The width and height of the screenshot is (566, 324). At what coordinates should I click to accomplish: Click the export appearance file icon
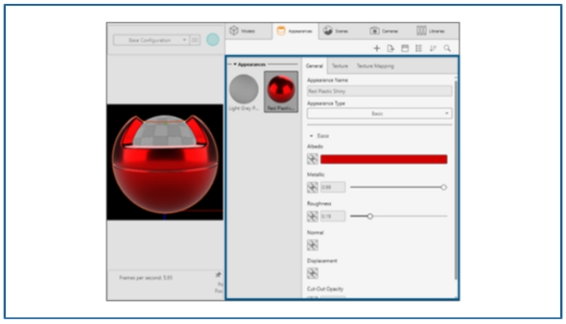tap(390, 48)
